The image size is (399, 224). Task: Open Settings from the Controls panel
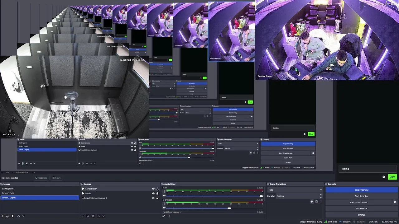362,215
